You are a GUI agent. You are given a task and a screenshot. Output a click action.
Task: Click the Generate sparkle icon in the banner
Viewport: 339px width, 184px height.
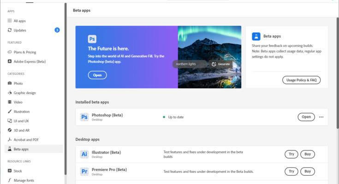click(214, 64)
